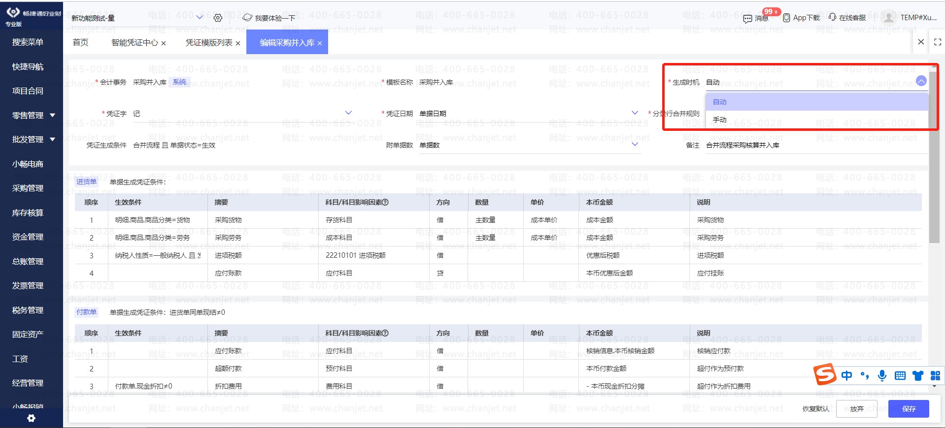Expand the 附单据数 dropdown
The width and height of the screenshot is (945, 428).
point(635,145)
